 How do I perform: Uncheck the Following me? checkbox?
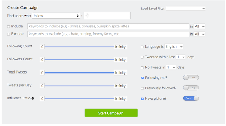click(142, 78)
